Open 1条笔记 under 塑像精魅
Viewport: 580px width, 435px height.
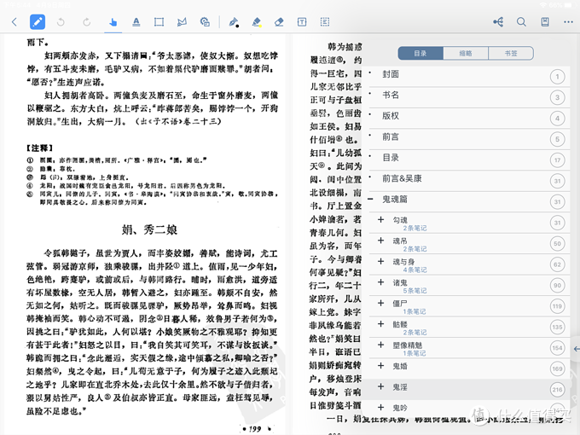pos(415,353)
